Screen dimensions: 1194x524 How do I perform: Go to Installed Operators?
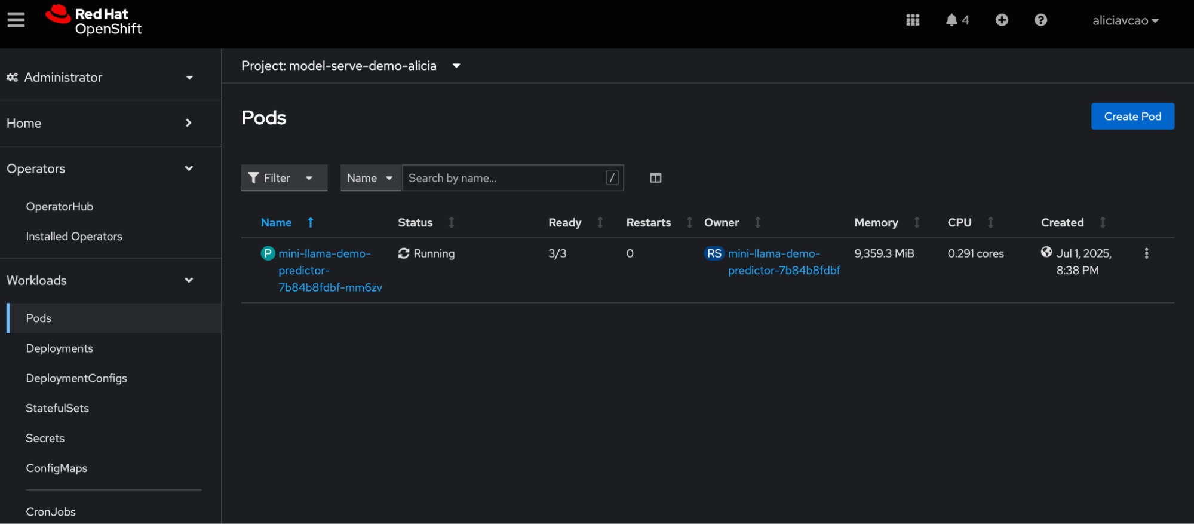tap(73, 237)
